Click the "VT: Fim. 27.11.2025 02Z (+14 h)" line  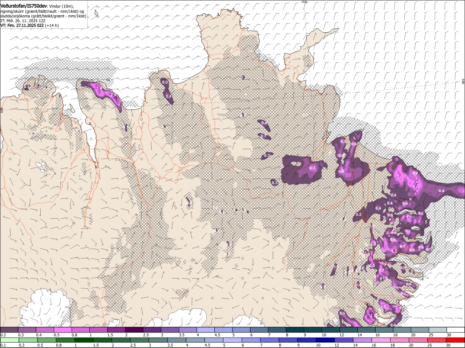(x=29, y=25)
